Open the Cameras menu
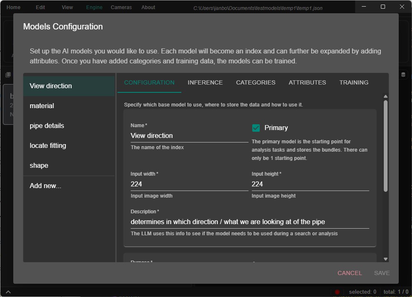This screenshot has width=412, height=297. click(121, 7)
